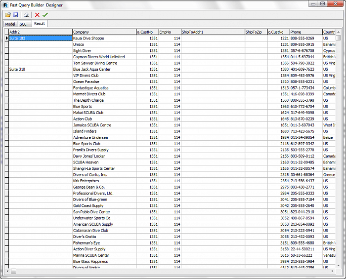Click the green checkmark accept icon
346x279 pixels.
45,15
